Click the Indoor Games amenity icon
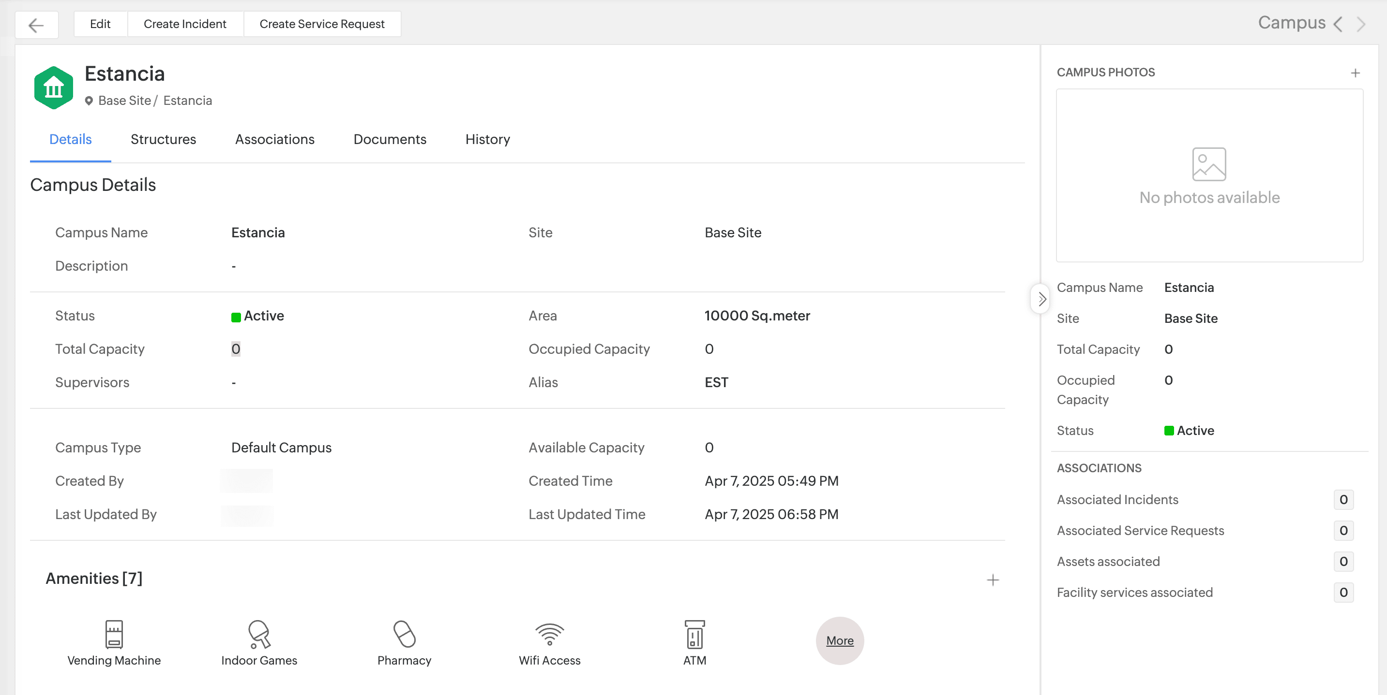The width and height of the screenshot is (1387, 695). 259,634
